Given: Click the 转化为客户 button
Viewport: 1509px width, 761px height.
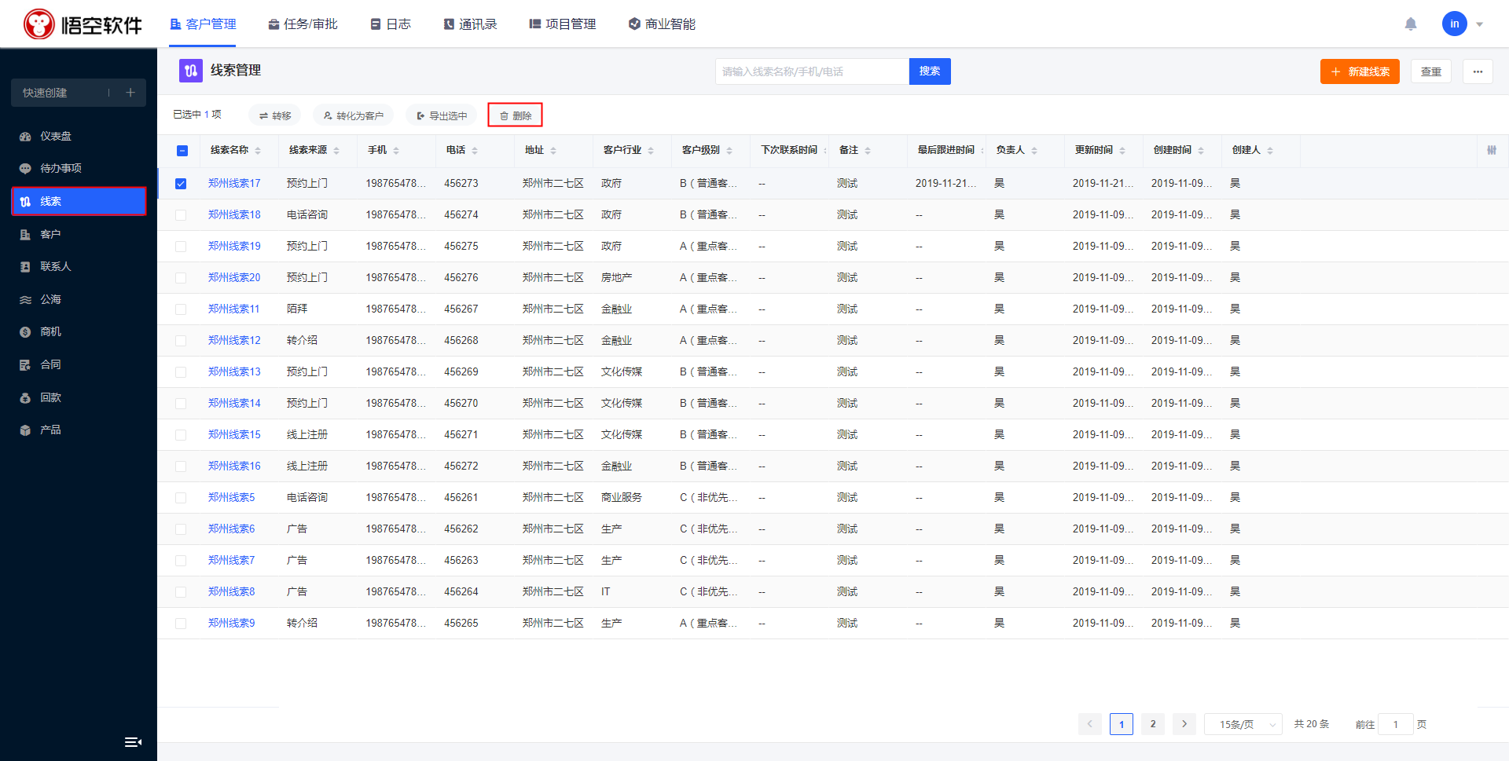Looking at the screenshot, I should 353,115.
